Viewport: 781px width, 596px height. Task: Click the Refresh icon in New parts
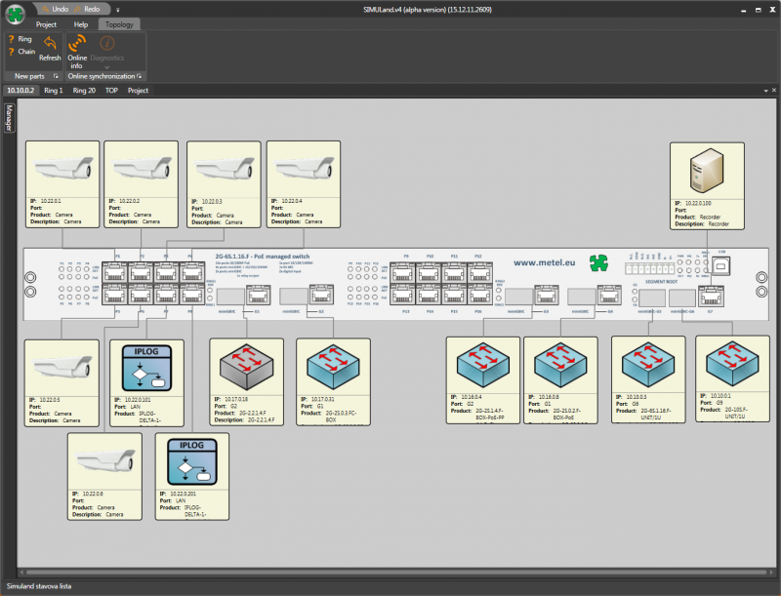click(49, 44)
